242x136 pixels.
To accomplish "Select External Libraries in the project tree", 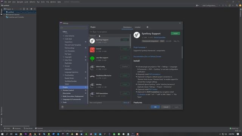I will tap(14, 14).
